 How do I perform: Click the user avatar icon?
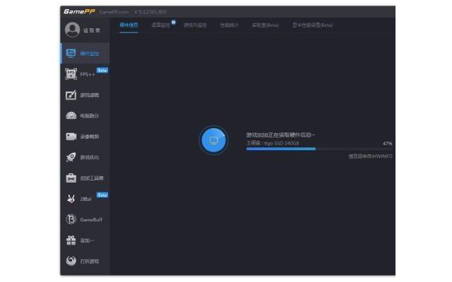pyautogui.click(x=72, y=30)
